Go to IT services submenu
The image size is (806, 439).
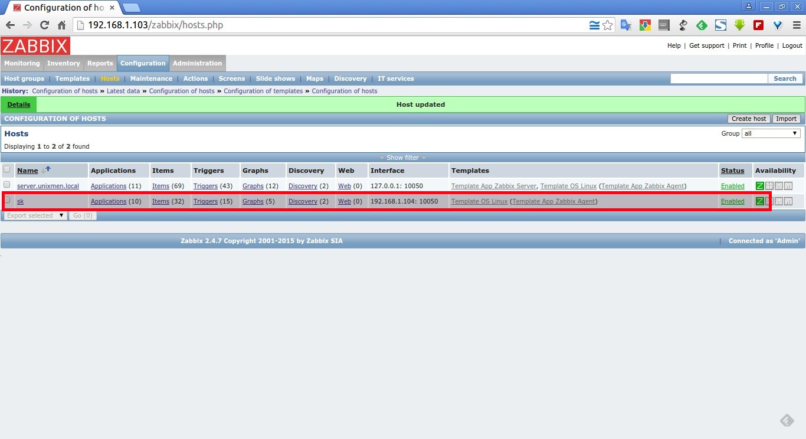(x=396, y=78)
